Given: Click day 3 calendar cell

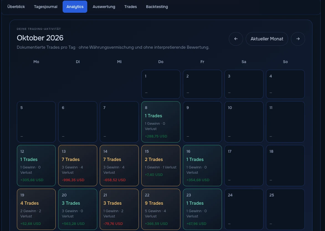Looking at the screenshot, I should (244, 84).
